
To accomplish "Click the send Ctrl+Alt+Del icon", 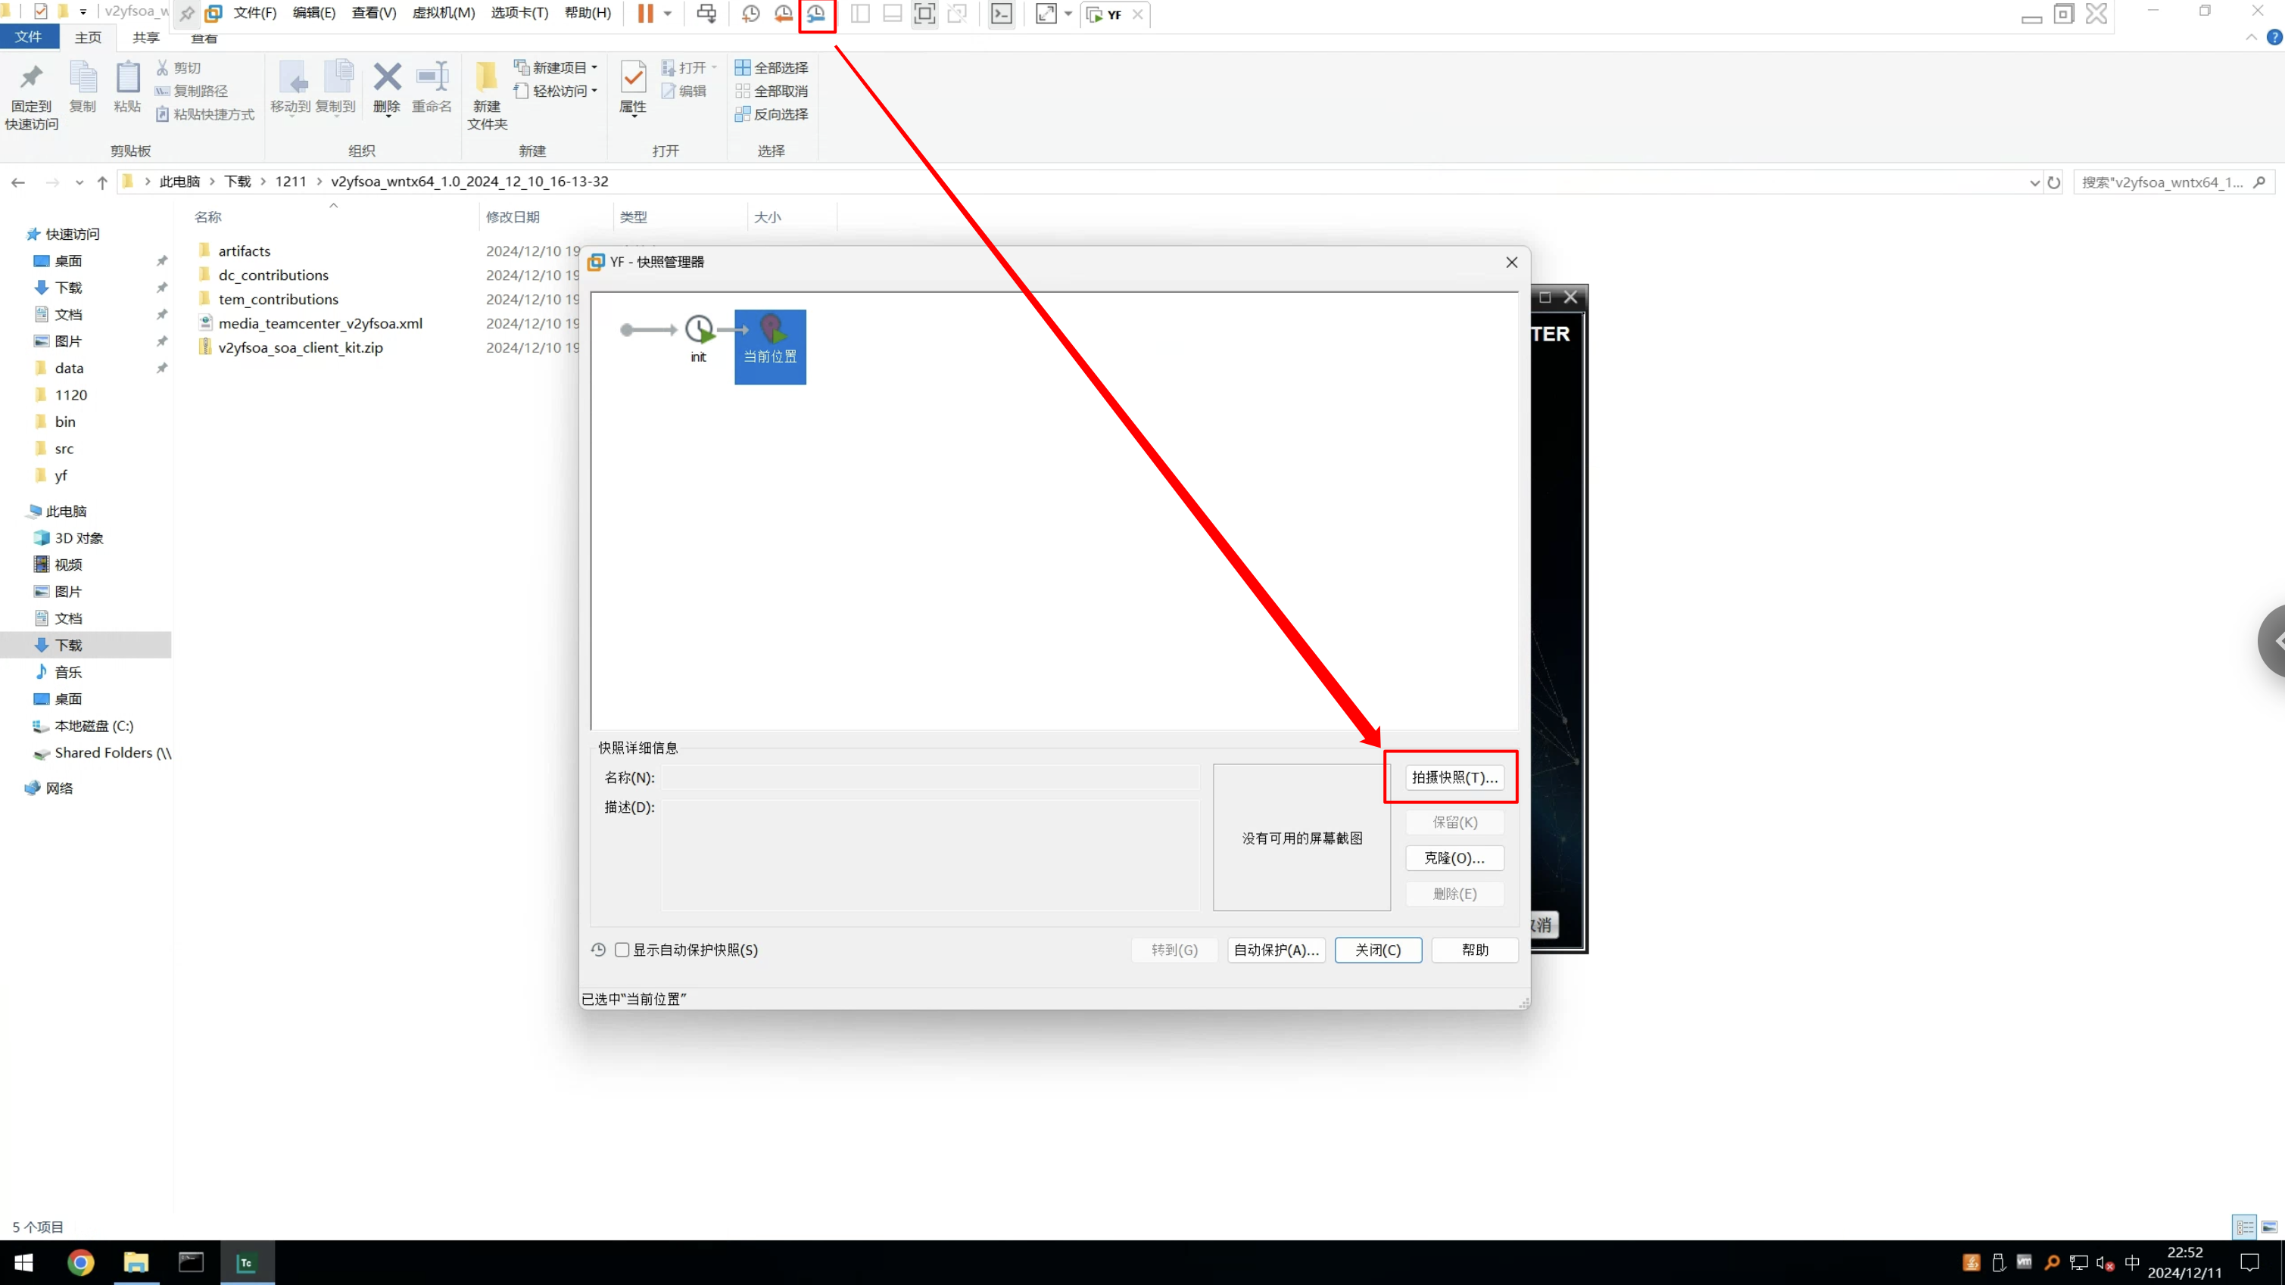I will click(x=706, y=14).
